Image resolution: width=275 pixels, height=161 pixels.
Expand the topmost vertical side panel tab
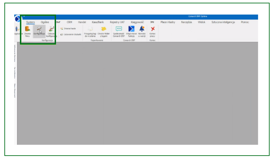pos(15,53)
